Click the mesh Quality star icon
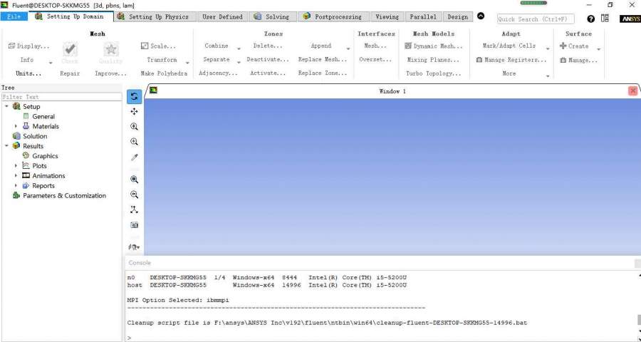This screenshot has height=342, width=641. 111,49
